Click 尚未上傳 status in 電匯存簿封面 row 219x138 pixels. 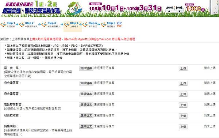click(x=210, y=105)
